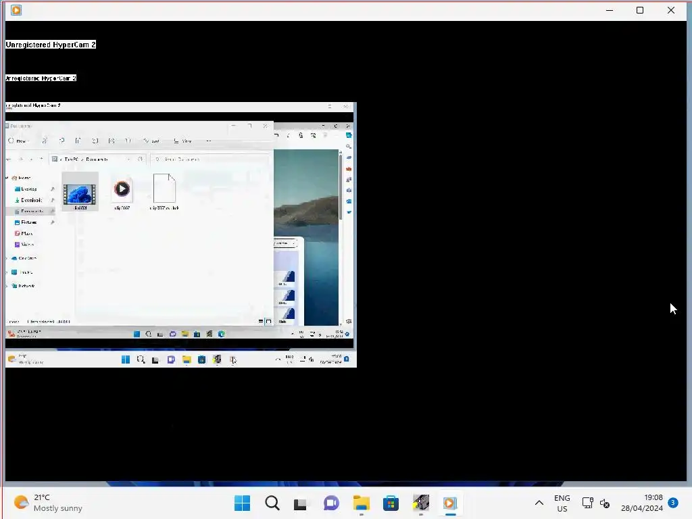Minimize the media player window
The width and height of the screenshot is (692, 519).
tap(610, 10)
